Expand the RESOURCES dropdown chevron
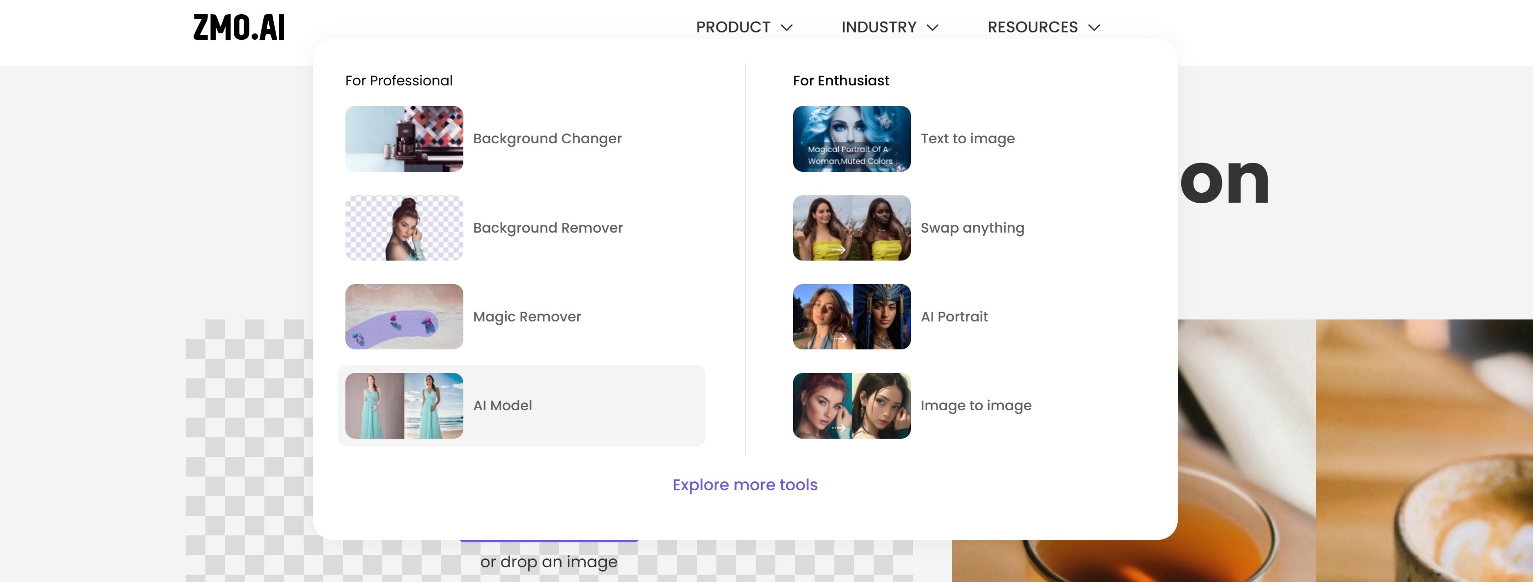This screenshot has width=1533, height=582. pos(1094,27)
